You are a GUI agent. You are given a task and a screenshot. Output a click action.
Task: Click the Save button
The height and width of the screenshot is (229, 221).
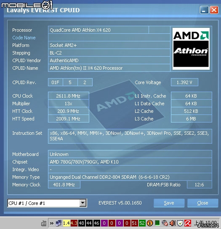pyautogui.click(x=169, y=203)
